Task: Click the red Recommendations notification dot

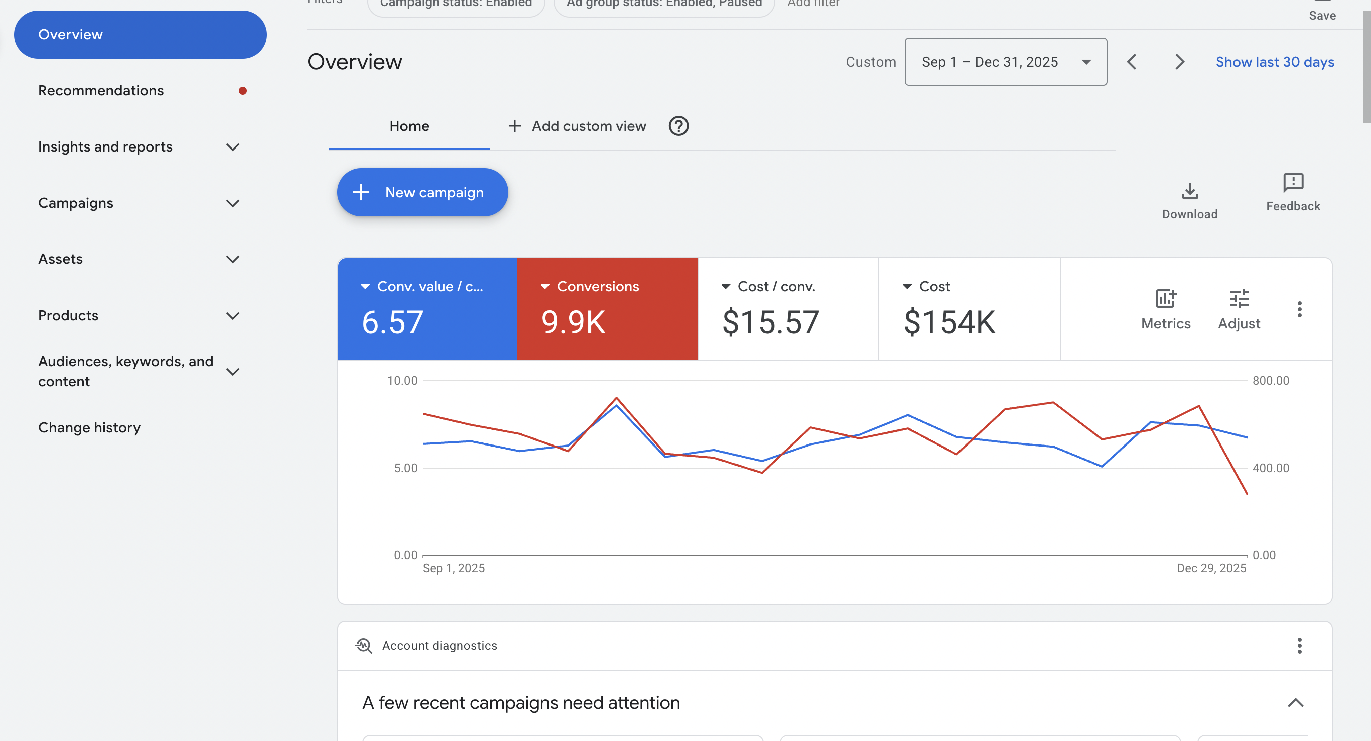Action: [x=243, y=91]
